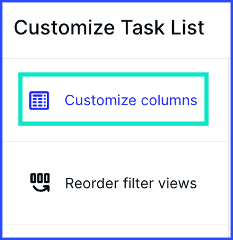Click the words filter views in the second entry
233x240 pixels.
[160, 183]
